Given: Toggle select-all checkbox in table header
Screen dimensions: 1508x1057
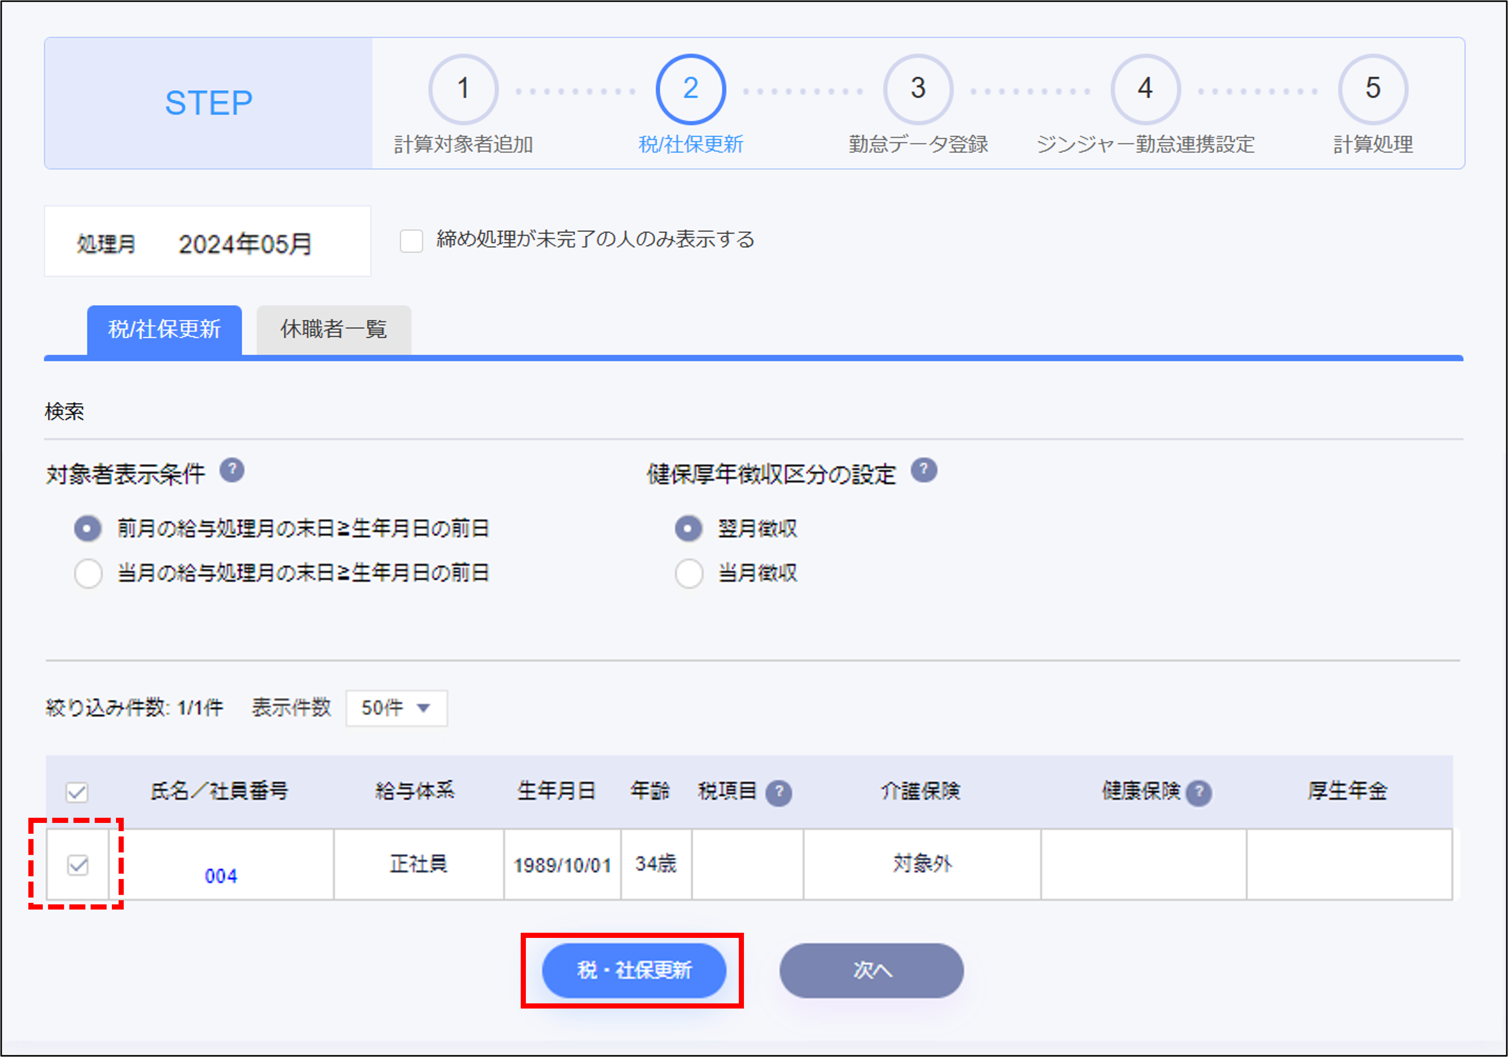Looking at the screenshot, I should click(77, 792).
